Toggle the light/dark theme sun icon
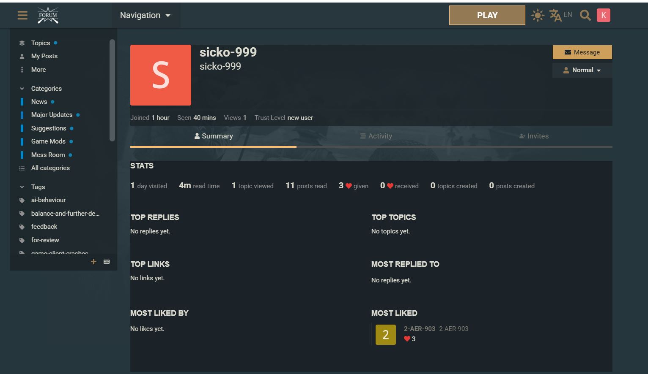 [537, 16]
